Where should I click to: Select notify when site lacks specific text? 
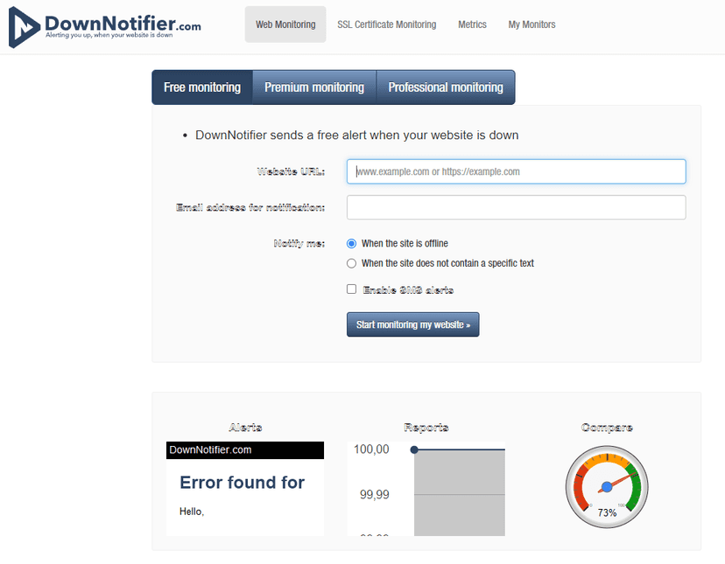pyautogui.click(x=351, y=262)
